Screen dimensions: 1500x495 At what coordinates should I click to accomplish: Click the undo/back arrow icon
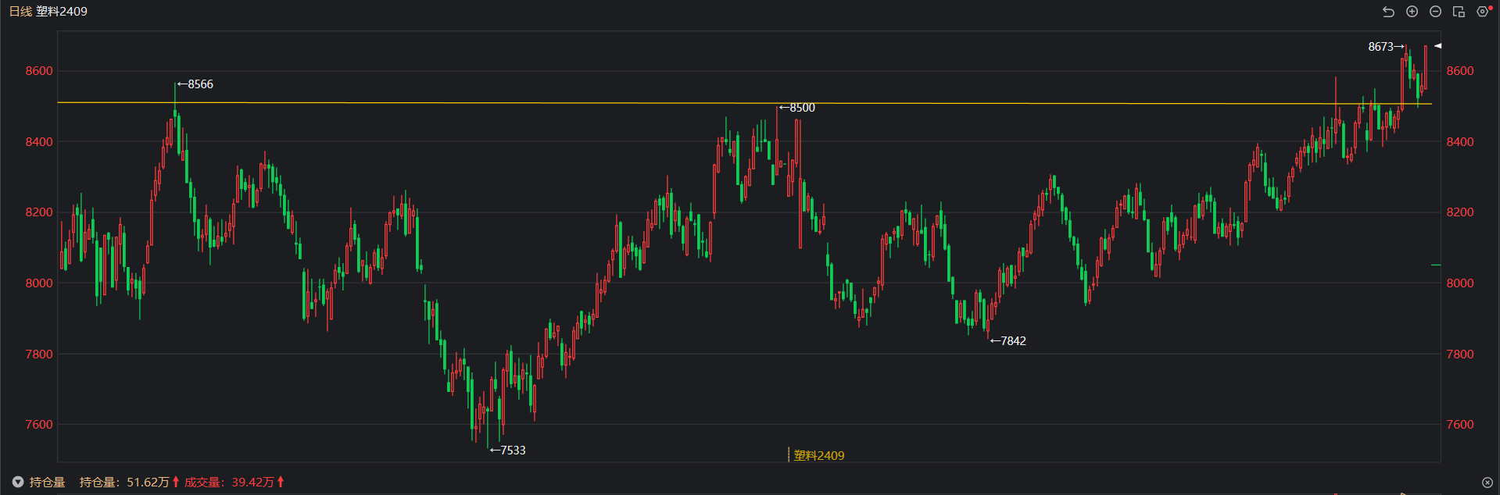point(1388,12)
